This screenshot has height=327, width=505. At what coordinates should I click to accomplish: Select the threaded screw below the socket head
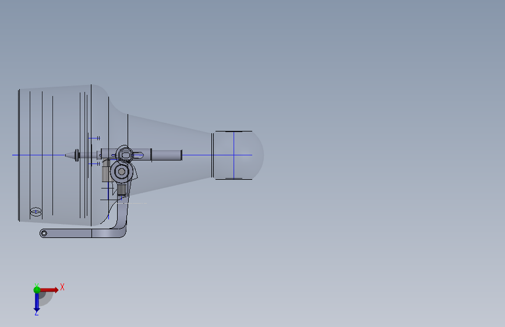coord(122,190)
